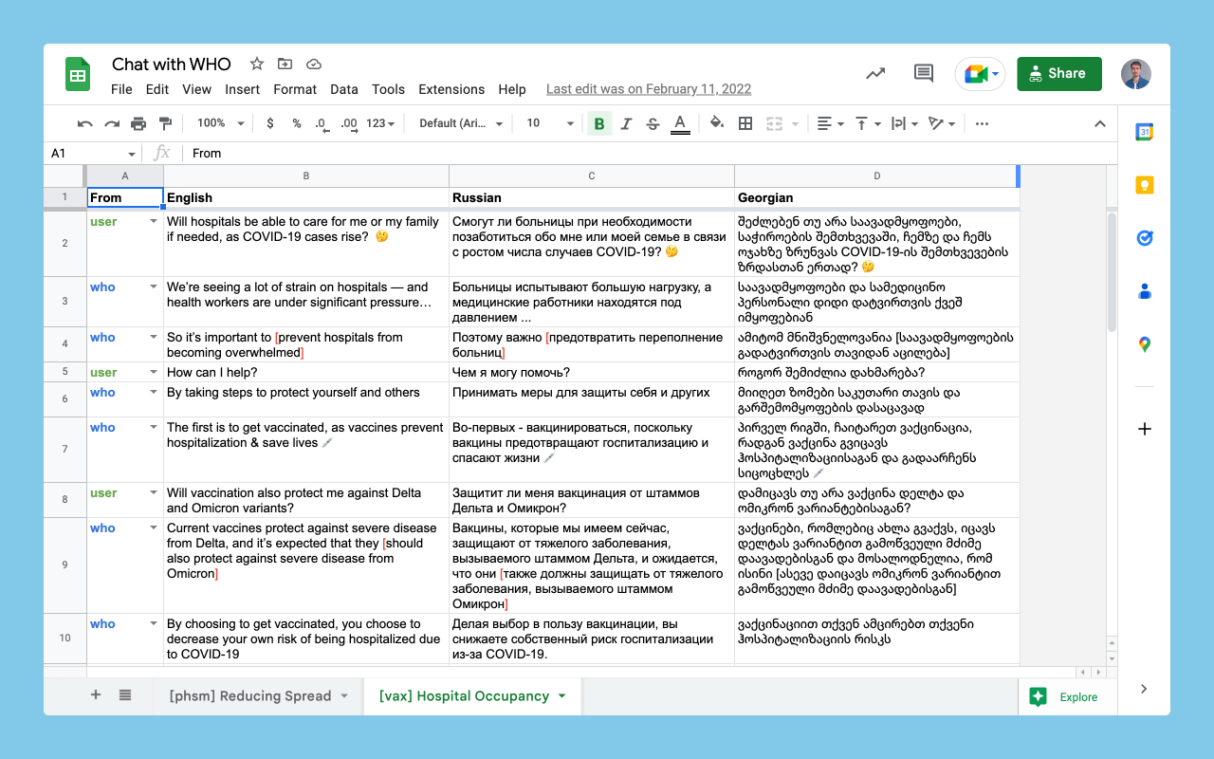This screenshot has height=759, width=1214.
Task: Start a Google Meet call
Action: (x=980, y=74)
